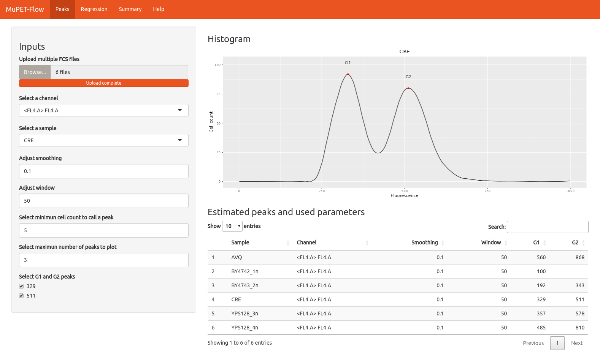Go to Next table page
Screen dimensions: 600x356
pyautogui.click(x=576, y=343)
